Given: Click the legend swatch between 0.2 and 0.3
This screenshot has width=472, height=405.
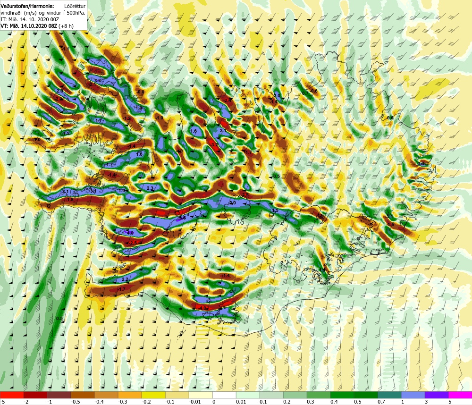Looking at the screenshot, I should (x=295, y=395).
